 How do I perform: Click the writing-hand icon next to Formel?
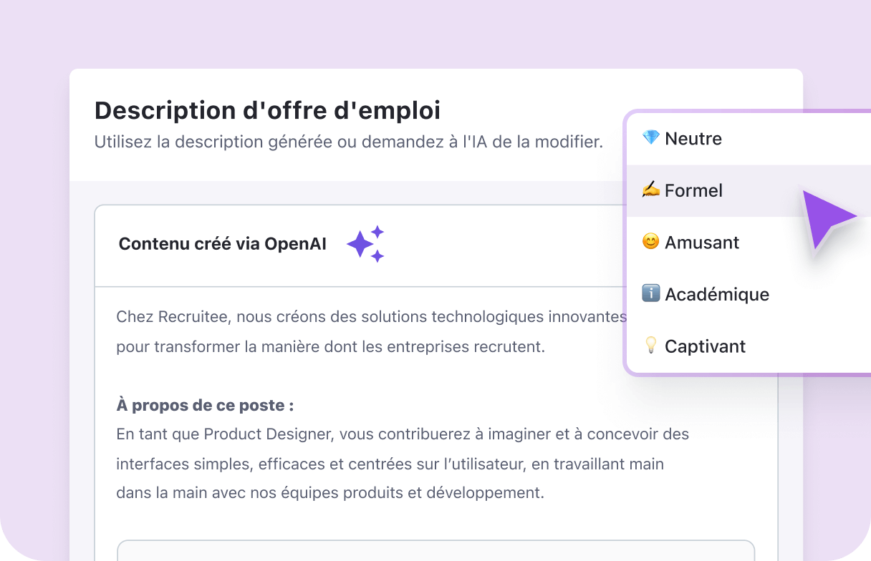coord(650,190)
